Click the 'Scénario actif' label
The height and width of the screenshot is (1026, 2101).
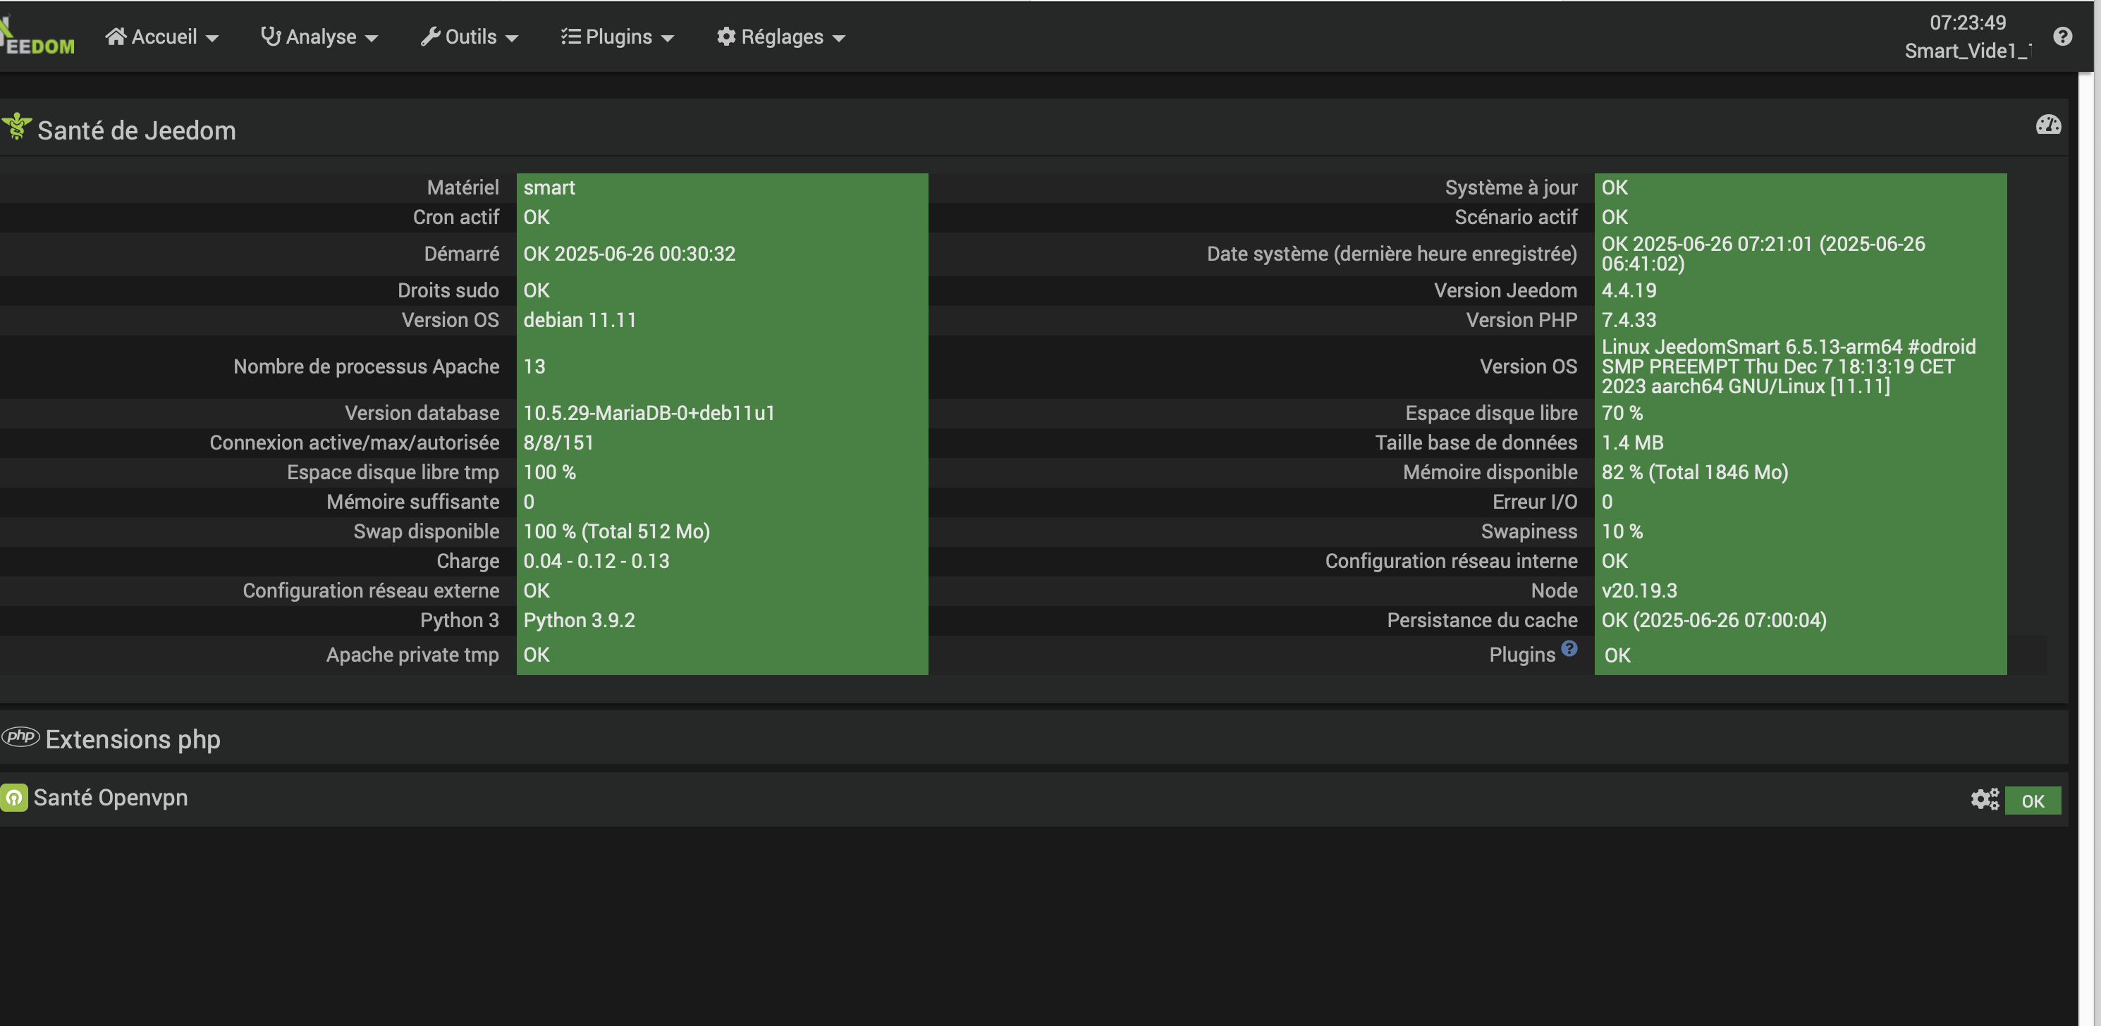[1517, 218]
